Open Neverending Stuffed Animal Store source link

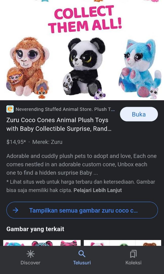tap(65, 109)
